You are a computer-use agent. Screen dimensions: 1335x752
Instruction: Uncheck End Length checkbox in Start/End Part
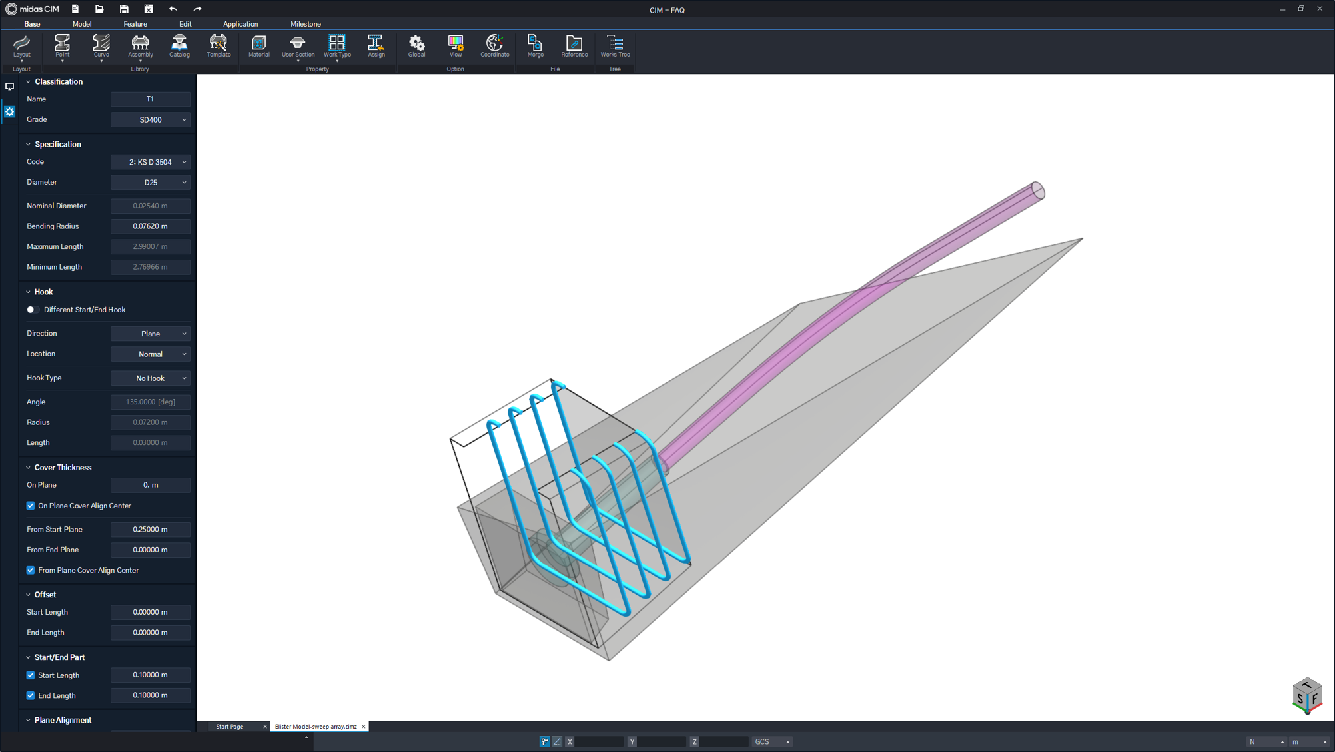pos(31,695)
